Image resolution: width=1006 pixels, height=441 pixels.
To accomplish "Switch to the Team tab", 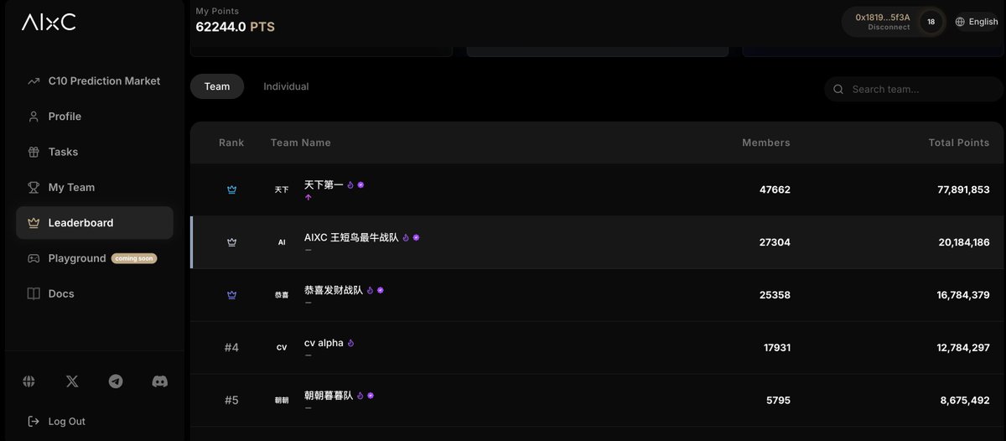I will pos(217,86).
